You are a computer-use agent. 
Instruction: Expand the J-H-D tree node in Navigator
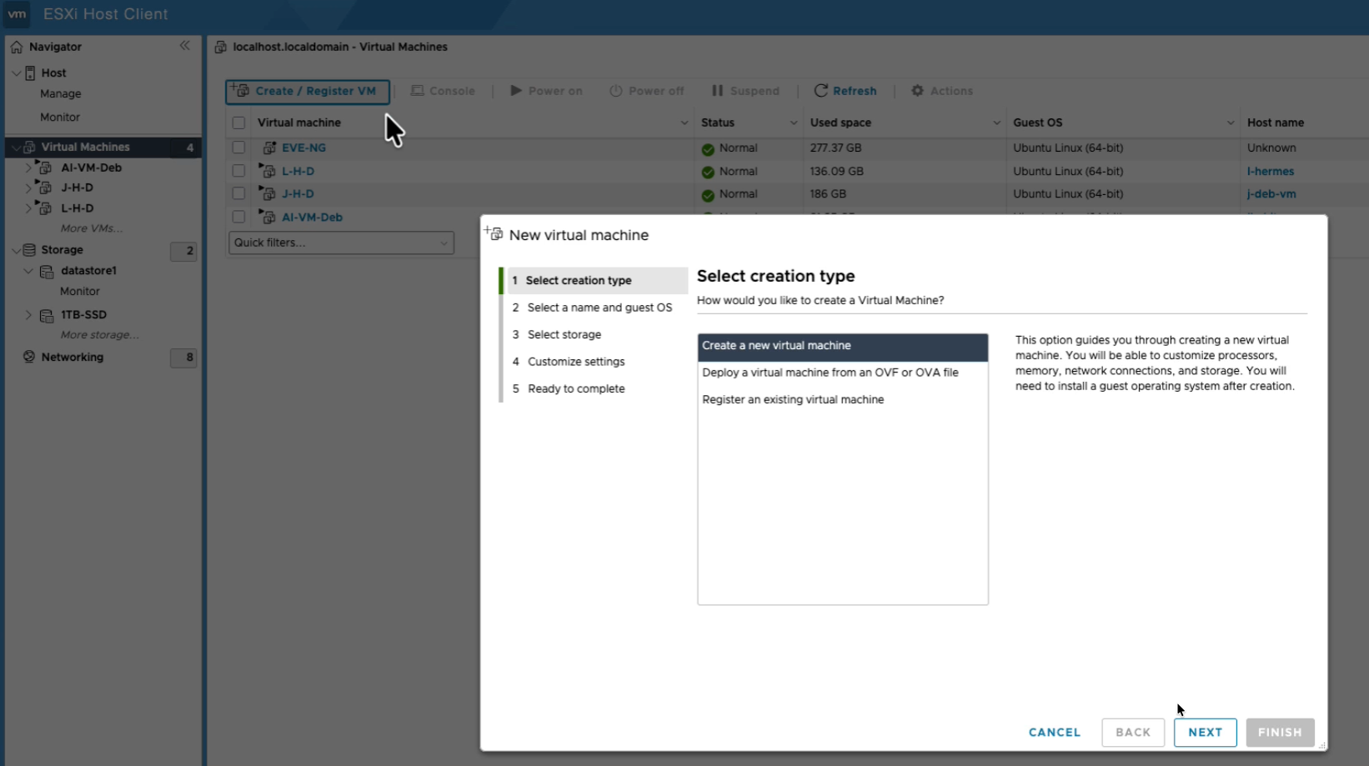coord(28,188)
